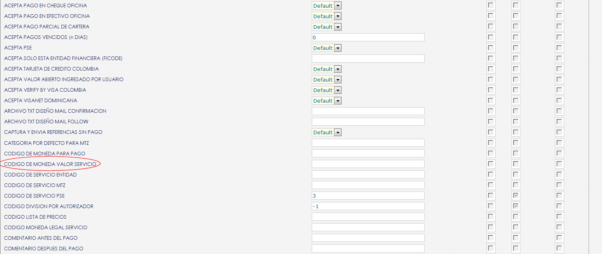Screen dimensions: 602x254
Task: Toggle checked middle checkbox for CODIGO DE SERVICIO PSE
Action: pyautogui.click(x=516, y=196)
